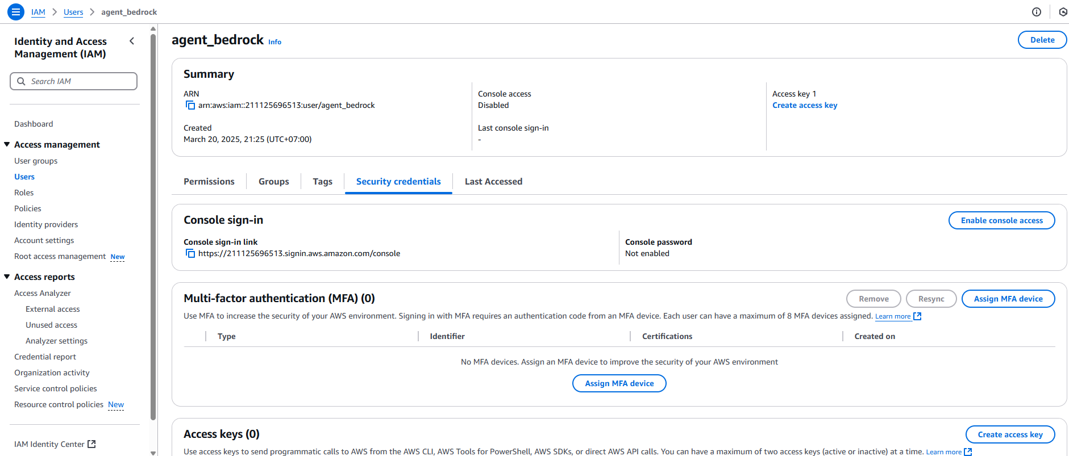Click sidebar scrollbar up arrow

pos(153,28)
